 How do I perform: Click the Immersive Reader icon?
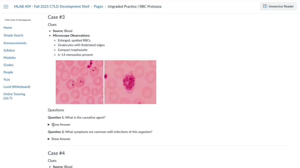point(265,6)
